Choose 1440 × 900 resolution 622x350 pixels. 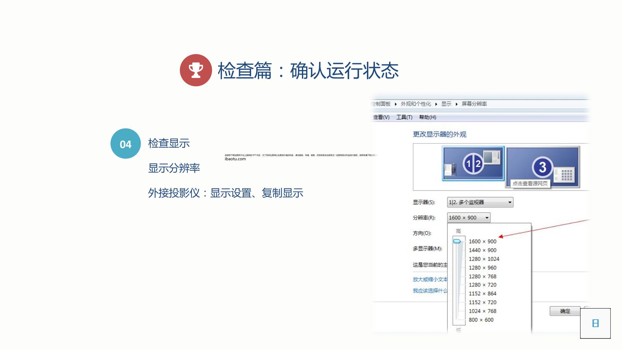482,250
